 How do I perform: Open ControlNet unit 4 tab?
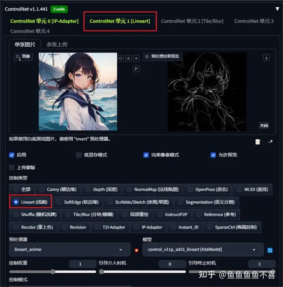30,31
